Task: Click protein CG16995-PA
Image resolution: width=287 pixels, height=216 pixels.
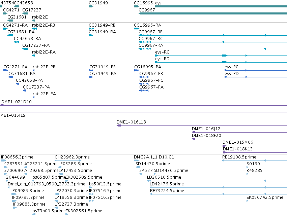Action: (148, 67)
